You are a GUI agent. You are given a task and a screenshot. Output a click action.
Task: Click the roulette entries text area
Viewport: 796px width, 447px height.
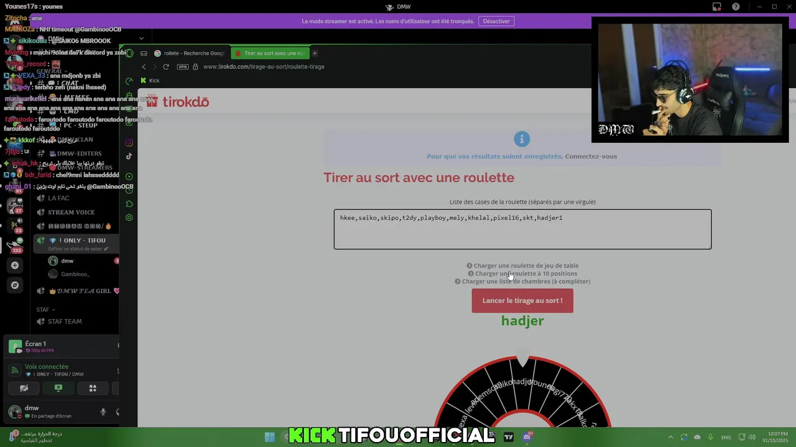pos(522,229)
